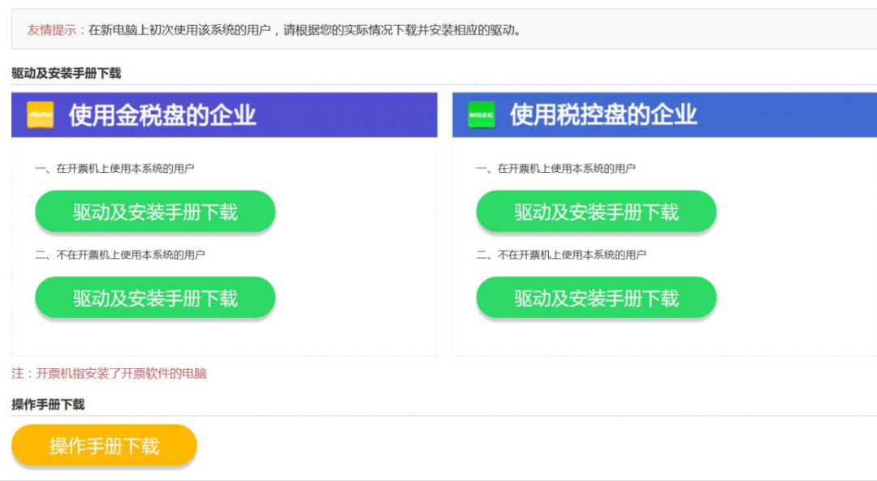Click 税控盘 label 二、不在开票机上使用本系统的用户
The width and height of the screenshot is (877, 481).
tap(561, 255)
